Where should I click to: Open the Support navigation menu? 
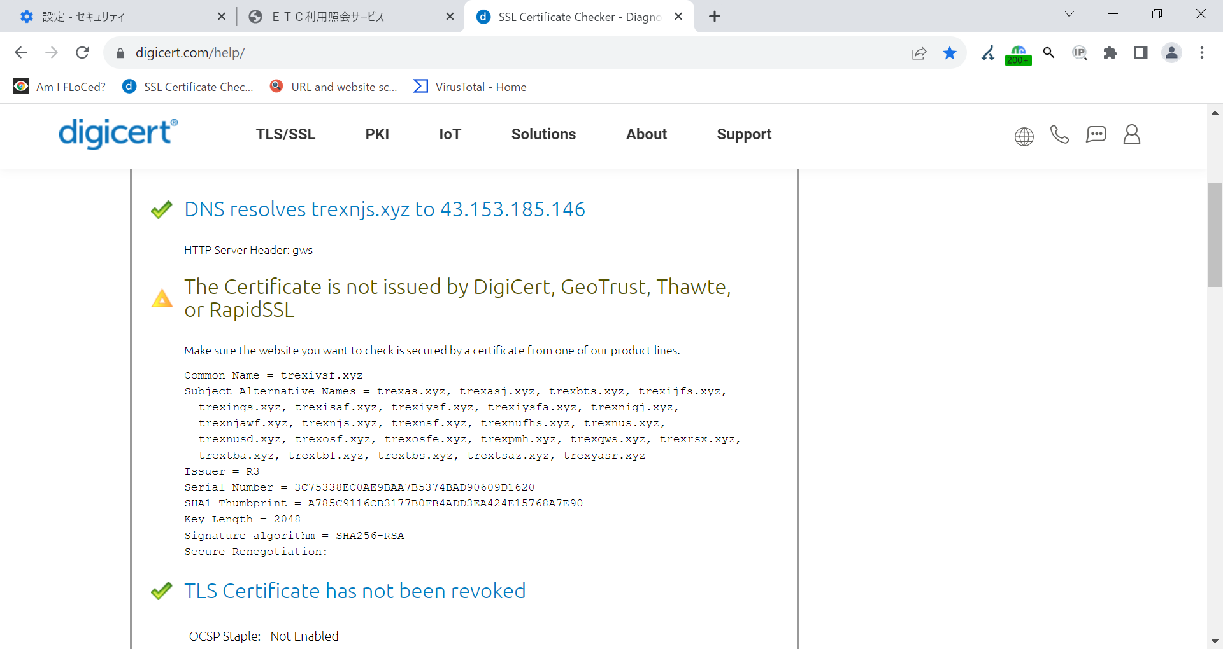(x=744, y=134)
